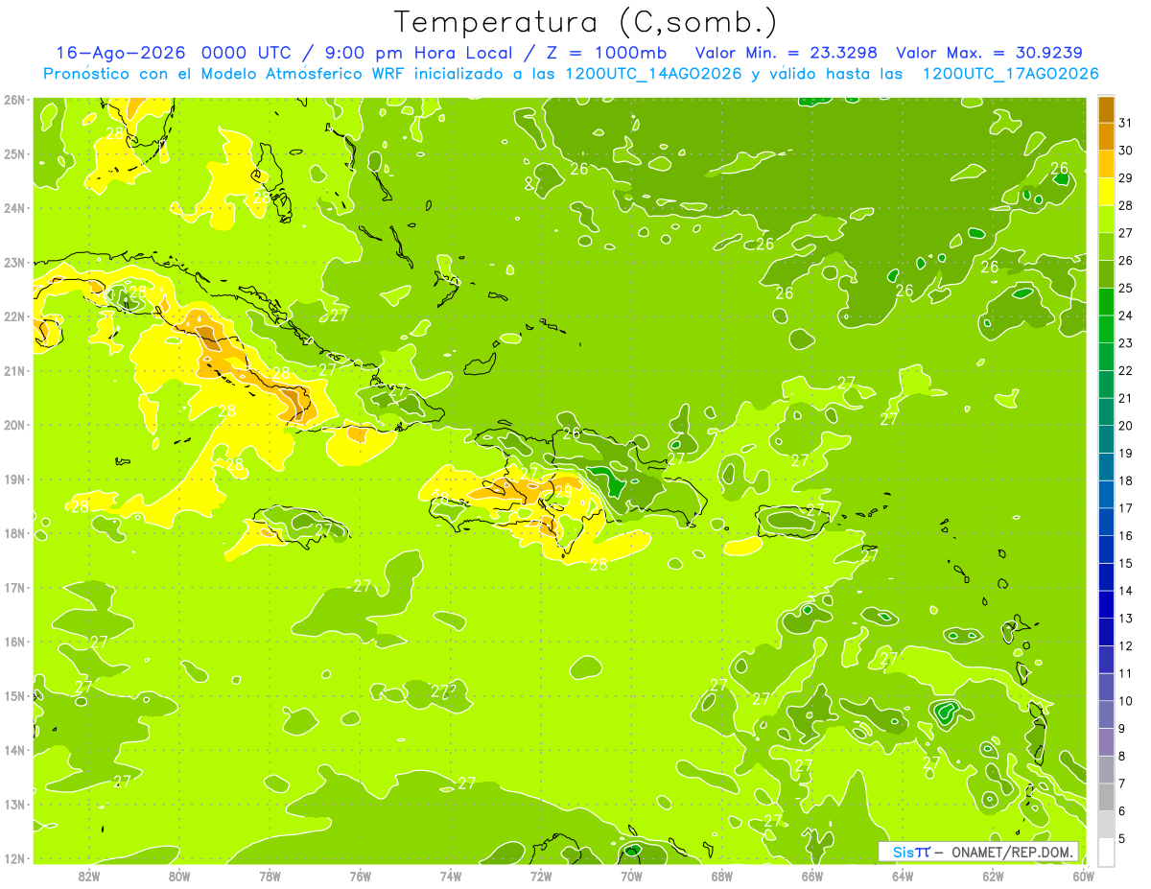Click the 76W longitude axis label
Viewport: 1151px width, 889px height.
(360, 875)
